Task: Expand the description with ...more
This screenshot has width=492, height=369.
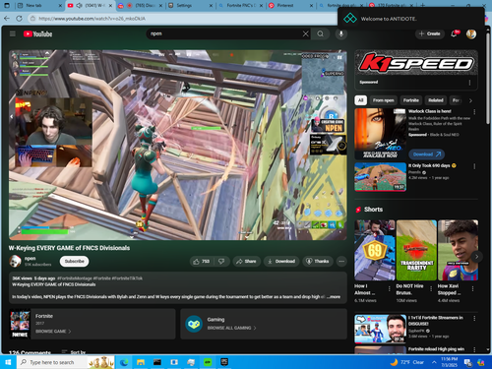Action: (334, 296)
